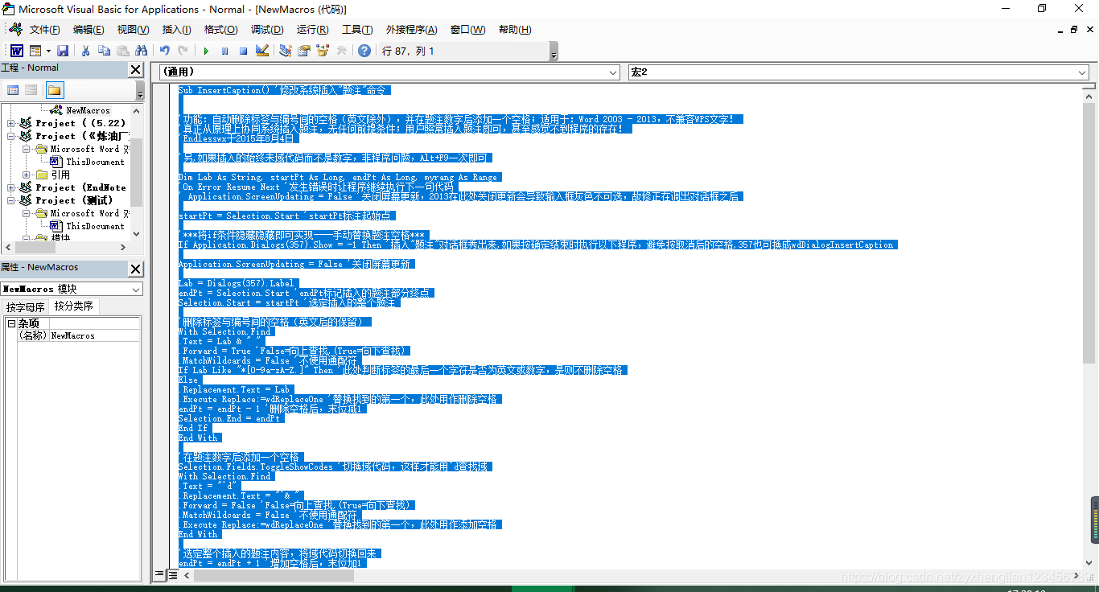Viewport: 1099px width, 592px height.
Task: Click the Redo arrow icon
Action: 183,51
